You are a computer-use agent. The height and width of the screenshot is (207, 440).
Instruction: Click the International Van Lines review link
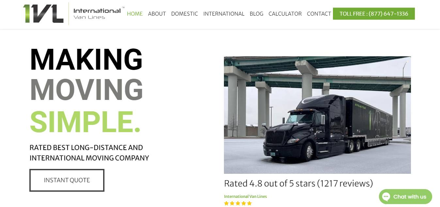pos(245,196)
